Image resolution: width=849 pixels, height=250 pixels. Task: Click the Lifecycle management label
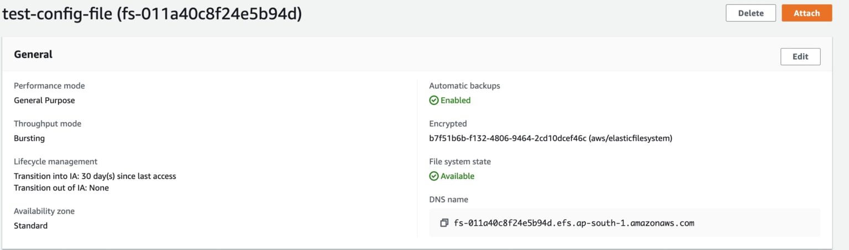click(55, 162)
